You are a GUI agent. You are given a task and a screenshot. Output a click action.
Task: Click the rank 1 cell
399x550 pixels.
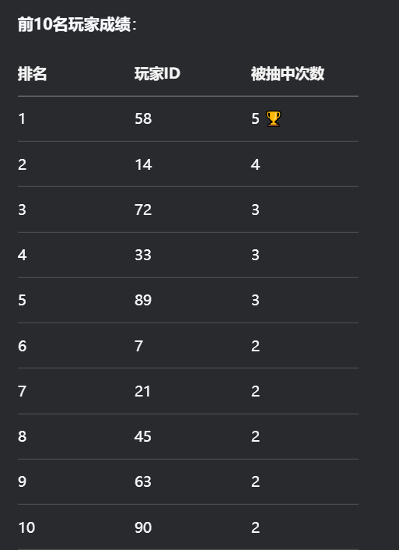pos(22,118)
